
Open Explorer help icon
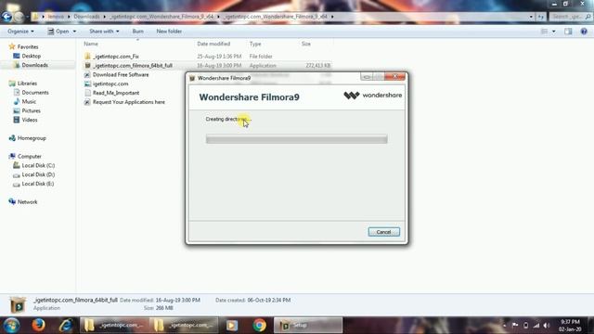[x=584, y=32]
